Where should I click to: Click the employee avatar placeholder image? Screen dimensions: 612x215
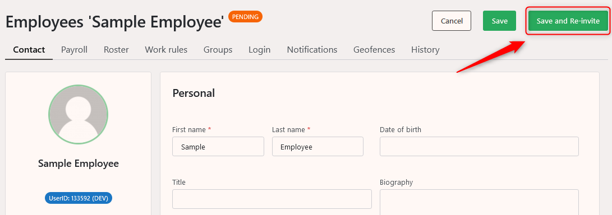coord(78,115)
